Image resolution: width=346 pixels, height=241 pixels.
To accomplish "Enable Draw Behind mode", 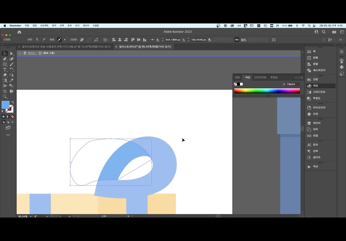I will click(8, 122).
